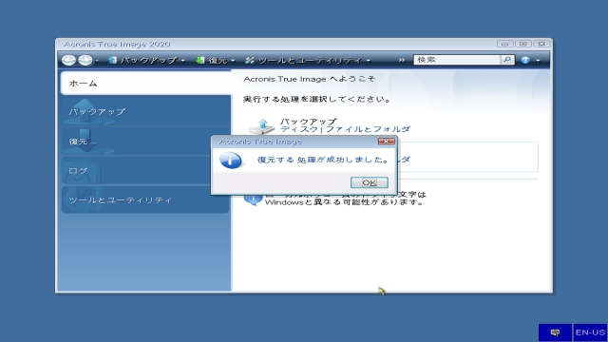Click the Acronis True Image へようこそ heading

(x=310, y=79)
